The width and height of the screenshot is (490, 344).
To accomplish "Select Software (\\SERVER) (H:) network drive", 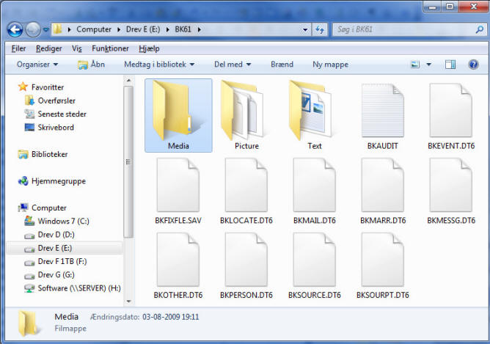I will 79,288.
